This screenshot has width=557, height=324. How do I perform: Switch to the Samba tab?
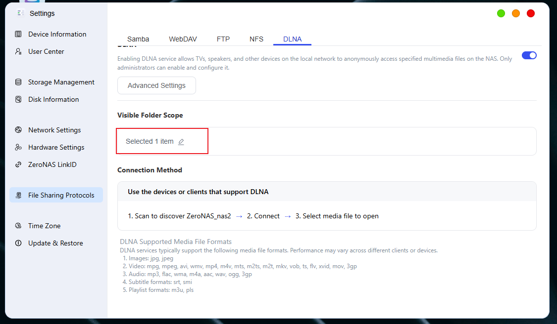tap(138, 39)
